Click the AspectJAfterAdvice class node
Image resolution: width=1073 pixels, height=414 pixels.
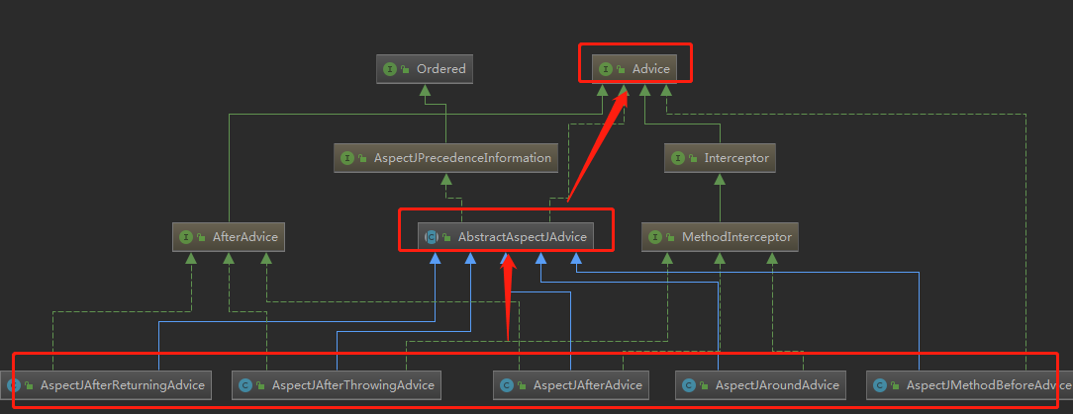571,385
